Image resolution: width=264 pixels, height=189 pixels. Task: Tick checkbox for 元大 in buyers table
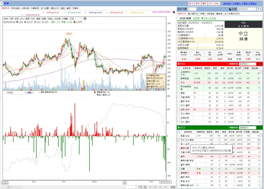[x=178, y=83]
